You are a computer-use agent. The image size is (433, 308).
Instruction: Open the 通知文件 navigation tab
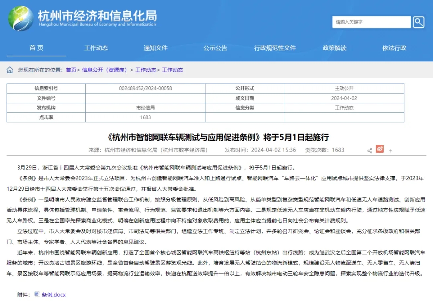(156, 48)
